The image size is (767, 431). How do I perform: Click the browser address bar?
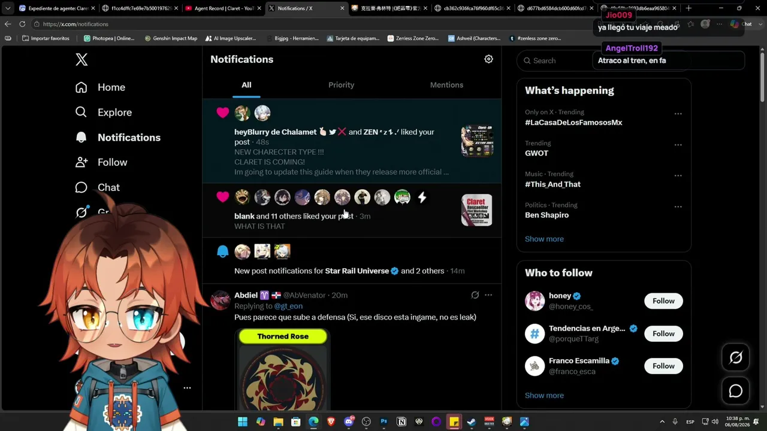click(336, 24)
